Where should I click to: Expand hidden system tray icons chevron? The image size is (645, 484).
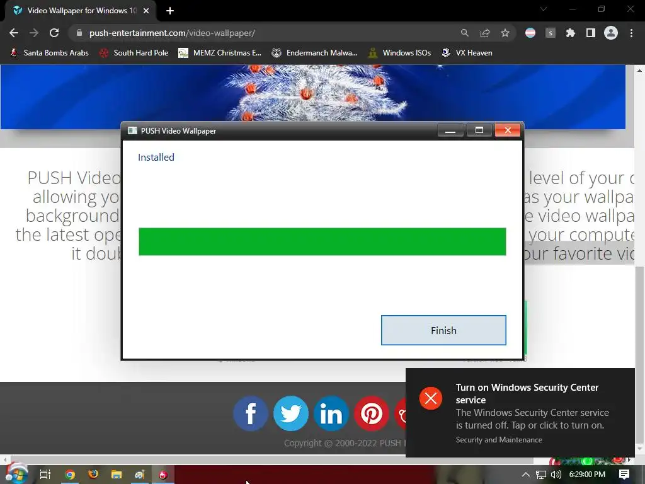526,475
